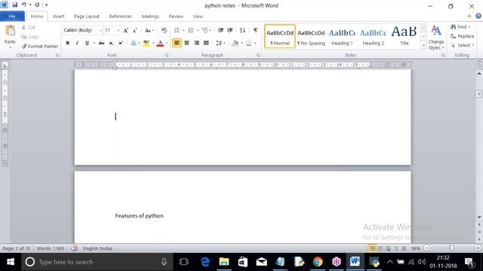The width and height of the screenshot is (483, 271).
Task: Click the Paste icon
Action: click(x=10, y=31)
